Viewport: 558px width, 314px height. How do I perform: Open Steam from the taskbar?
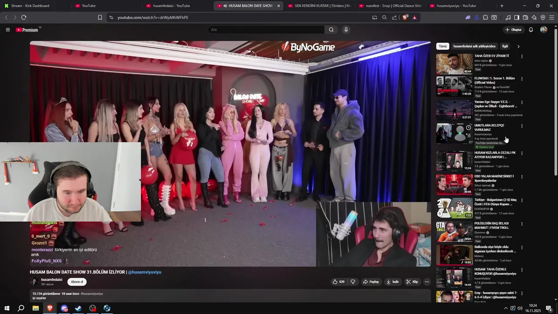78,308
